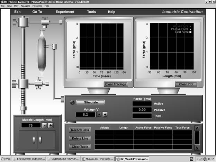Click the system tray clock showing 11:47
This screenshot has height=162, width=216.
[x=211, y=159]
